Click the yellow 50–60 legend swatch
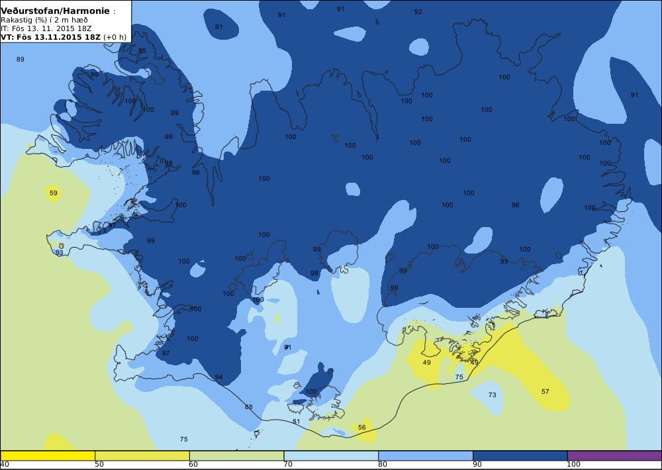662x470 pixels. 142,455
